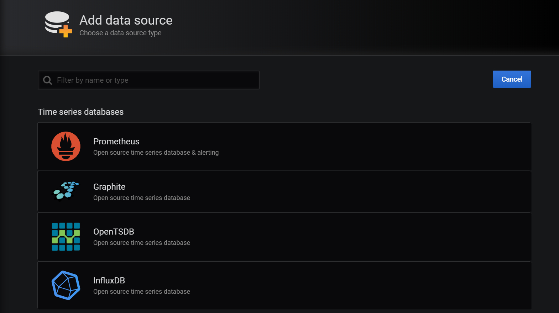Click Prometheus description mentioning alerting
Image resolution: width=559 pixels, height=313 pixels.
coord(156,153)
